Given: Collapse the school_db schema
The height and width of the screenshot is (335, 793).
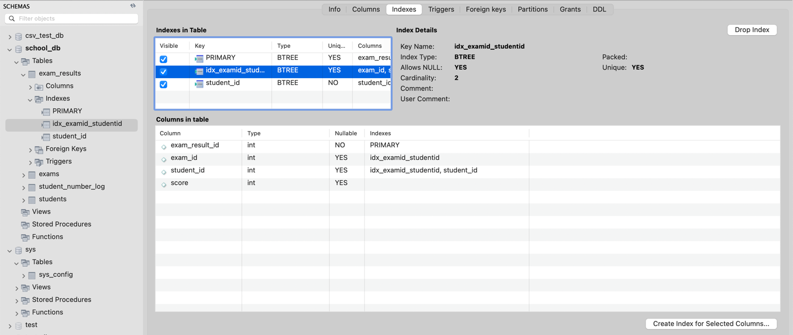Looking at the screenshot, I should tap(9, 49).
